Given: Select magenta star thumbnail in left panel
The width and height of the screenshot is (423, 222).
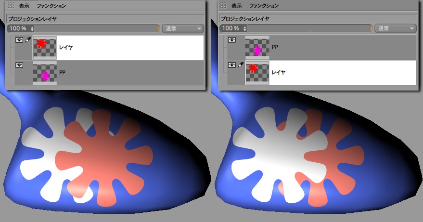Looking at the screenshot, I should pos(45,73).
